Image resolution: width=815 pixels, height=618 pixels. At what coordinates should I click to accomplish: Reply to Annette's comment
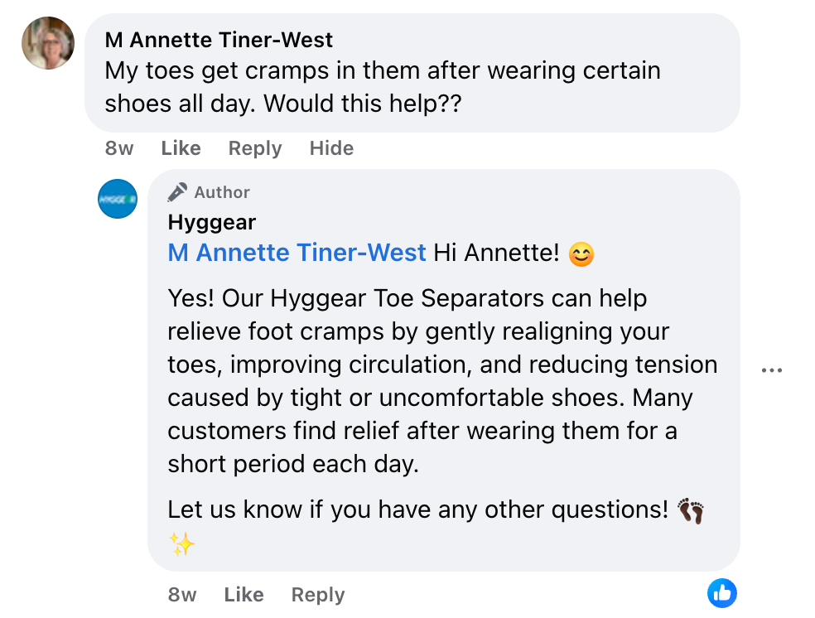pos(254,148)
